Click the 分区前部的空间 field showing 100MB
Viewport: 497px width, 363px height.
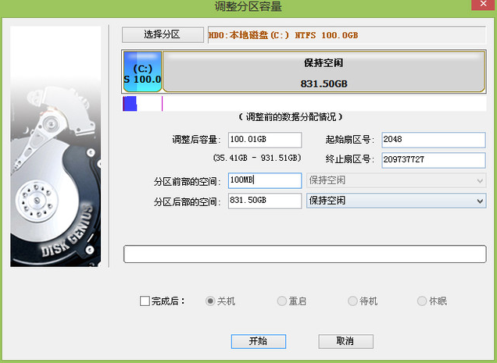coord(265,180)
